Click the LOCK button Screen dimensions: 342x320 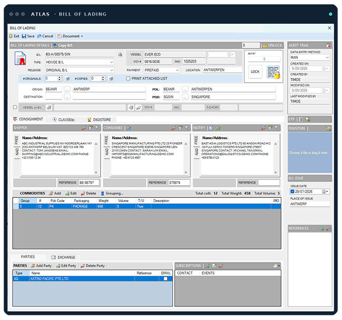pos(255,72)
